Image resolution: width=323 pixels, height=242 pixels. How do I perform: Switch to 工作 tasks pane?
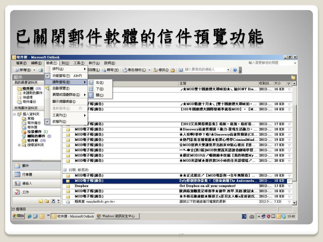[x=37, y=192]
